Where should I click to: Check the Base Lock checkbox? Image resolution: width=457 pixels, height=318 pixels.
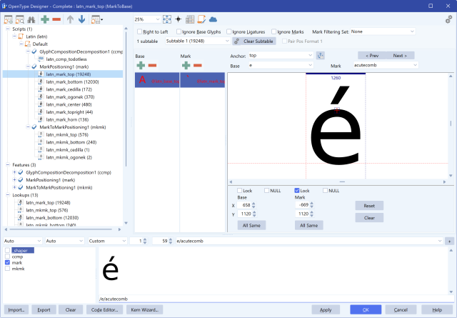click(240, 191)
